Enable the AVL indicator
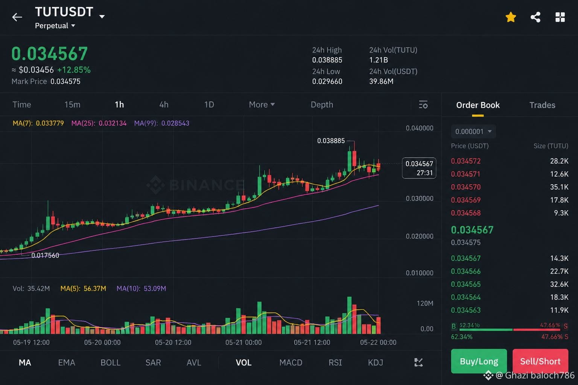The image size is (578, 385). (x=194, y=362)
